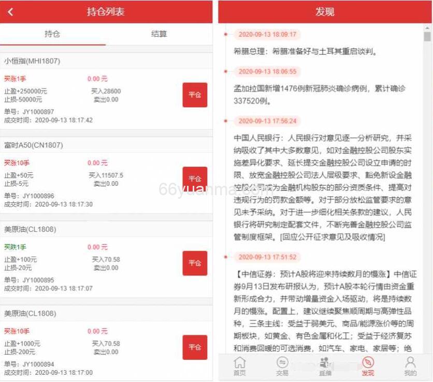Click 平仓 button for 小恒指 MHI1807
The width and height of the screenshot is (433, 382).
[x=195, y=95]
